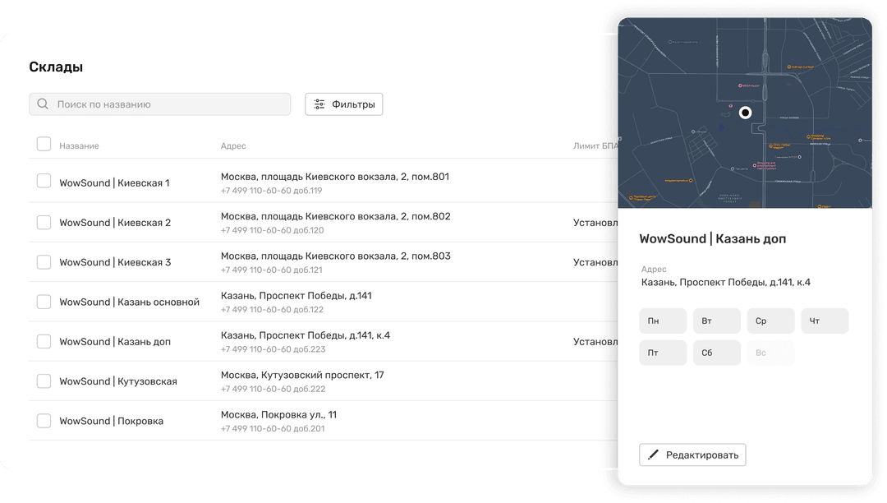
Task: Tick the WowSound | Покровка row checkbox
Action: (44, 421)
